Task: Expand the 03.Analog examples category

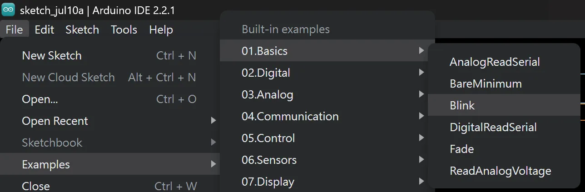Action: (327, 94)
